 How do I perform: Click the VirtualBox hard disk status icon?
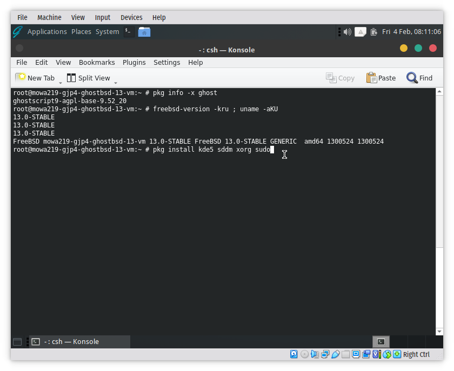pos(294,354)
